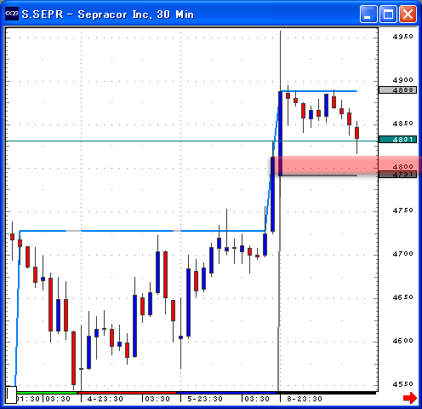The image size is (422, 409).
Task: Click the 4850 price scale label
Action: click(402, 124)
